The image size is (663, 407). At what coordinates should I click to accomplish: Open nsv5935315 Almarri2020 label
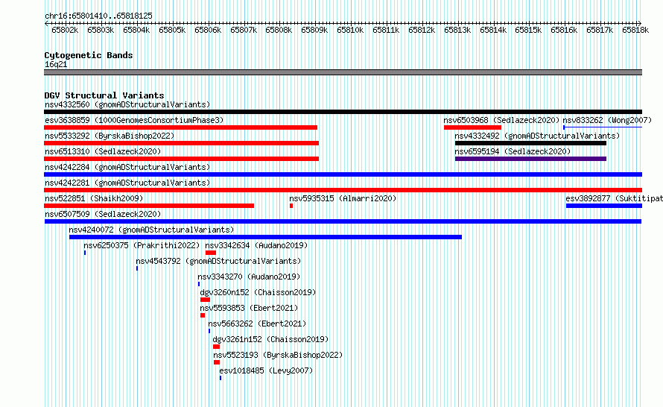[x=343, y=198]
